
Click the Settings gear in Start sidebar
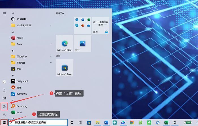4,106
